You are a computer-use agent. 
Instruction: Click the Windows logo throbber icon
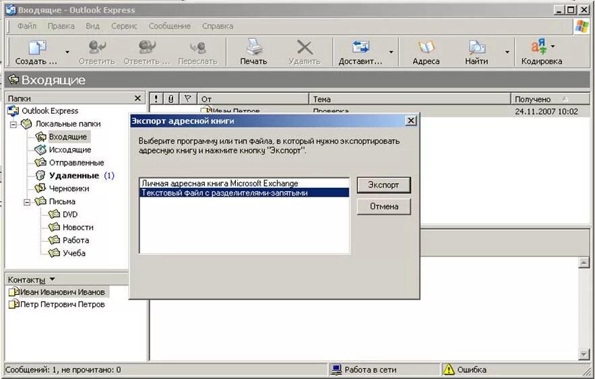(582, 26)
